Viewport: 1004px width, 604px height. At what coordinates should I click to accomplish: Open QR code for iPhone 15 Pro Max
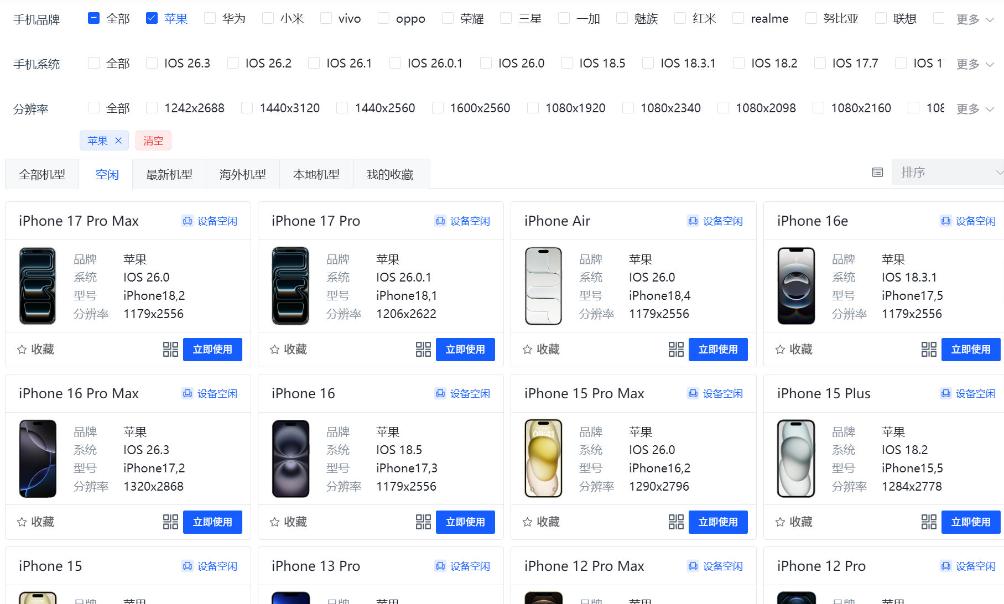coord(676,522)
